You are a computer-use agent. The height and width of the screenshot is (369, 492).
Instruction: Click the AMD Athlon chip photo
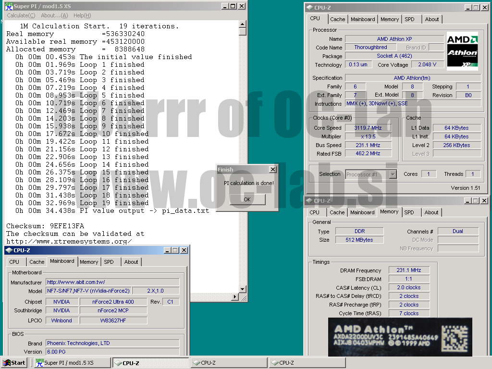pyautogui.click(x=400, y=337)
